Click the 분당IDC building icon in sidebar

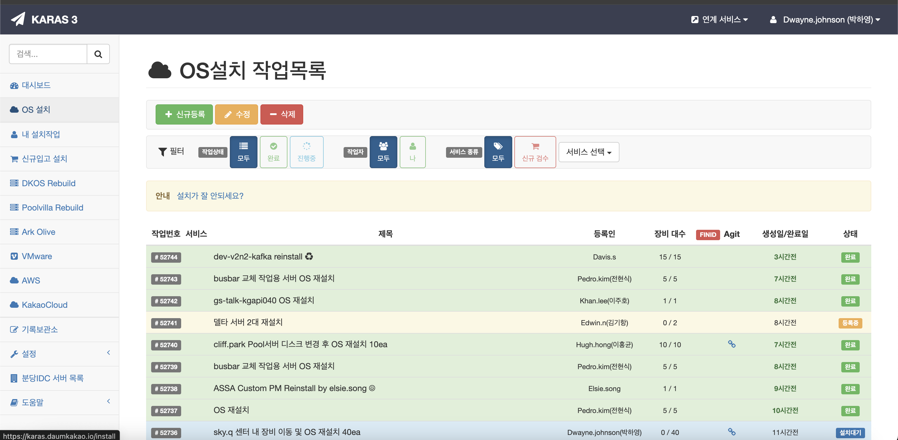[x=14, y=378]
